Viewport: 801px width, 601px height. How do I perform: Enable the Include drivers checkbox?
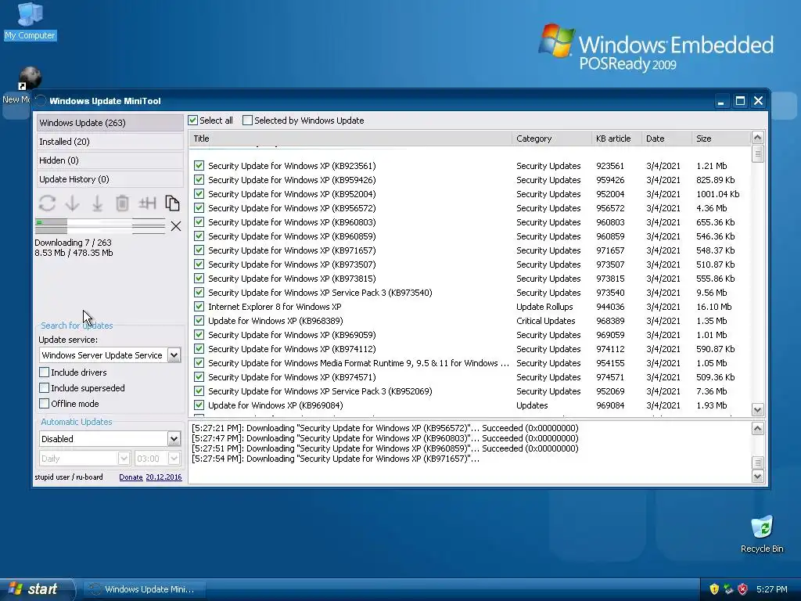point(45,372)
